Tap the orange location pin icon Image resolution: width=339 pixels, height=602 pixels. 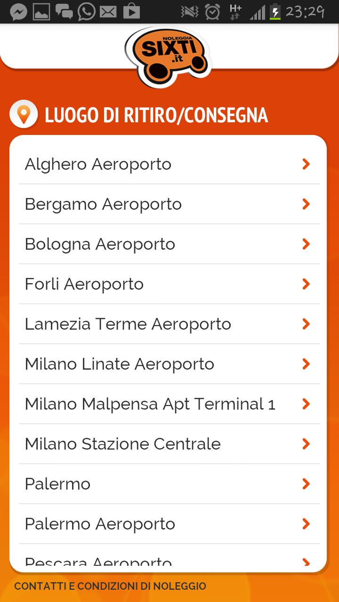pos(24,114)
